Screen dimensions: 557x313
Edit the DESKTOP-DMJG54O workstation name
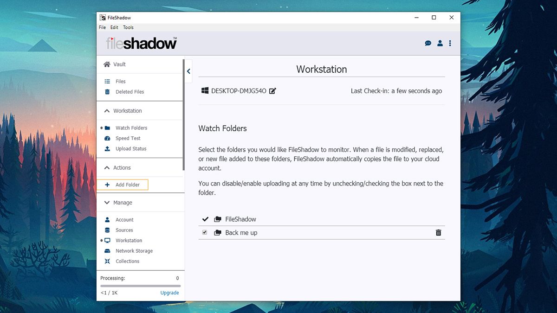[x=272, y=90]
